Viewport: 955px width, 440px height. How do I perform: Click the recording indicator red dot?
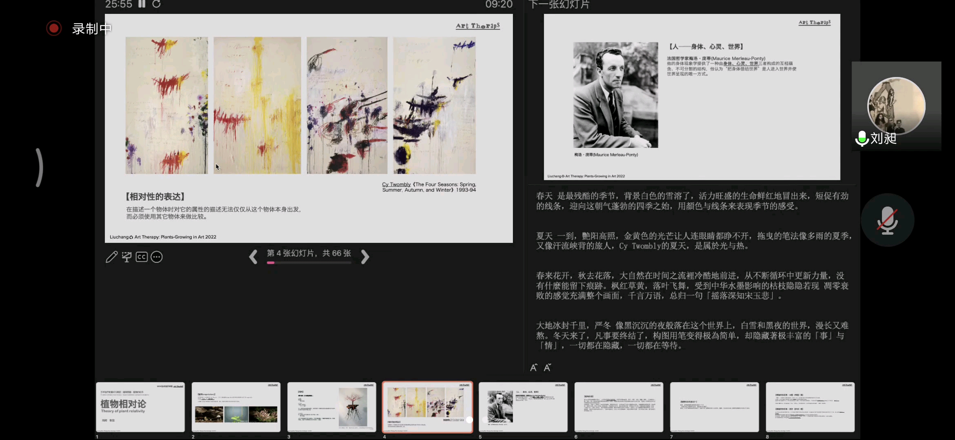tap(53, 28)
